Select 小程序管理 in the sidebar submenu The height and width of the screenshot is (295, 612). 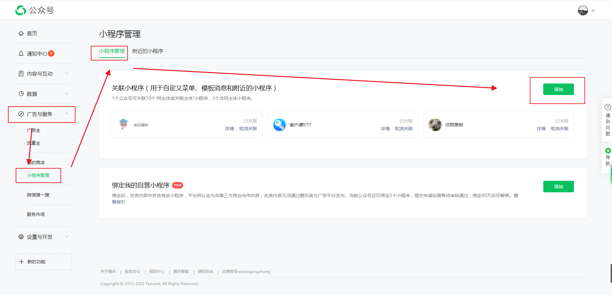pyautogui.click(x=38, y=175)
